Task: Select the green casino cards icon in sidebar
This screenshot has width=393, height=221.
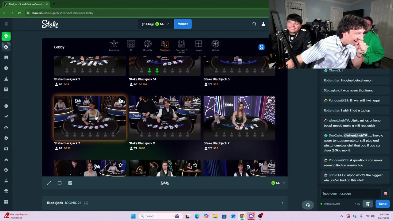Action: pyautogui.click(x=6, y=36)
